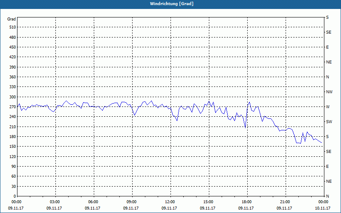
Task: Click the 450 y-axis value
Action: pos(13,47)
